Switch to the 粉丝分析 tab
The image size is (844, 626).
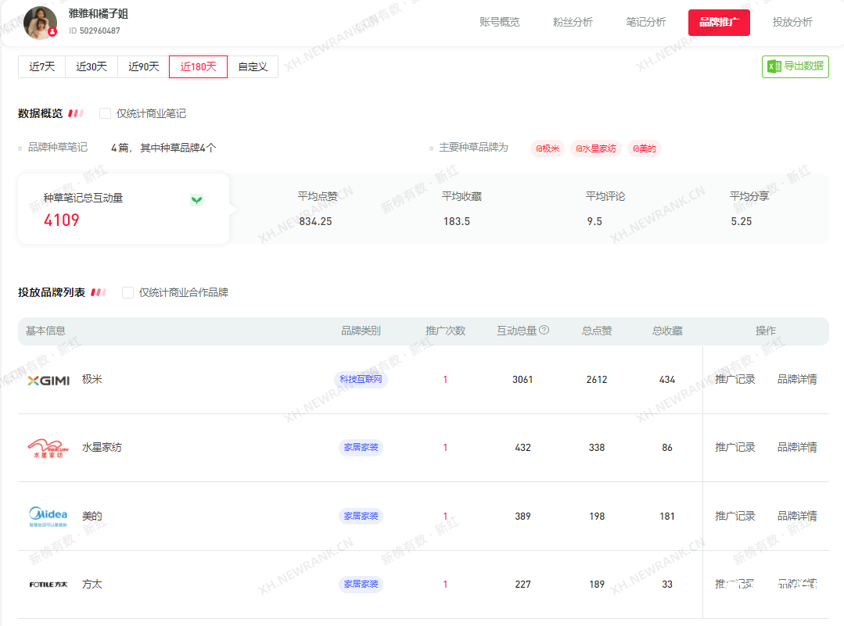(573, 22)
